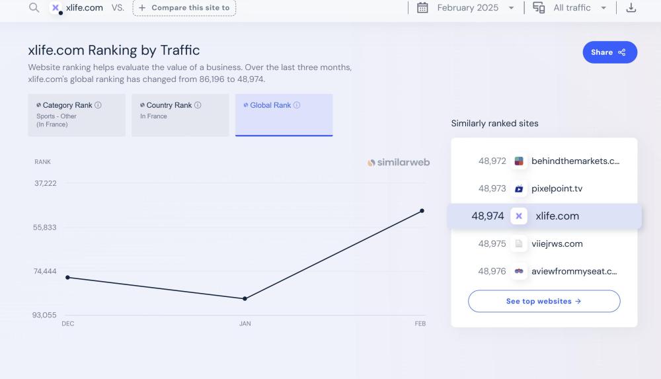Click the behindthemarkets site favicon
The height and width of the screenshot is (379, 661).
pyautogui.click(x=519, y=161)
